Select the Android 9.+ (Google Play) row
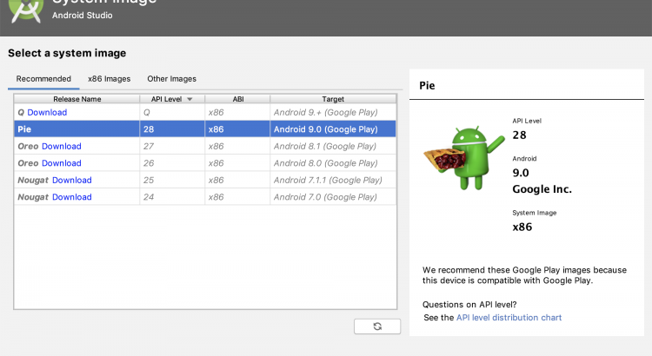Image resolution: width=652 pixels, height=356 pixels. 328,113
